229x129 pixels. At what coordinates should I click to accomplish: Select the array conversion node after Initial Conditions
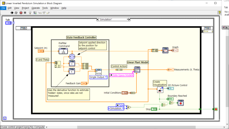[133, 93]
